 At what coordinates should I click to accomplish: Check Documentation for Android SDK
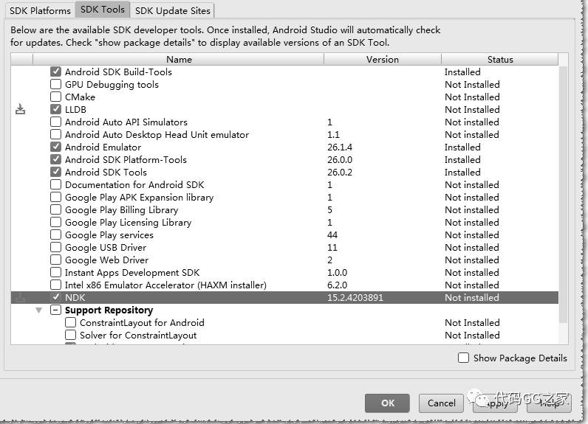55,184
